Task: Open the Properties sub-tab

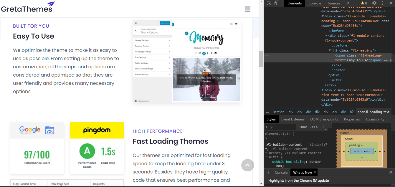Action: (352, 119)
